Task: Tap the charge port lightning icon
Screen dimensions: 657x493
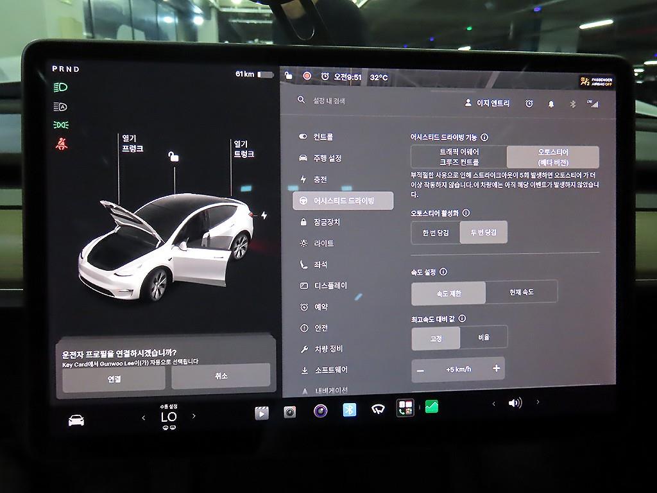Action: [x=264, y=216]
